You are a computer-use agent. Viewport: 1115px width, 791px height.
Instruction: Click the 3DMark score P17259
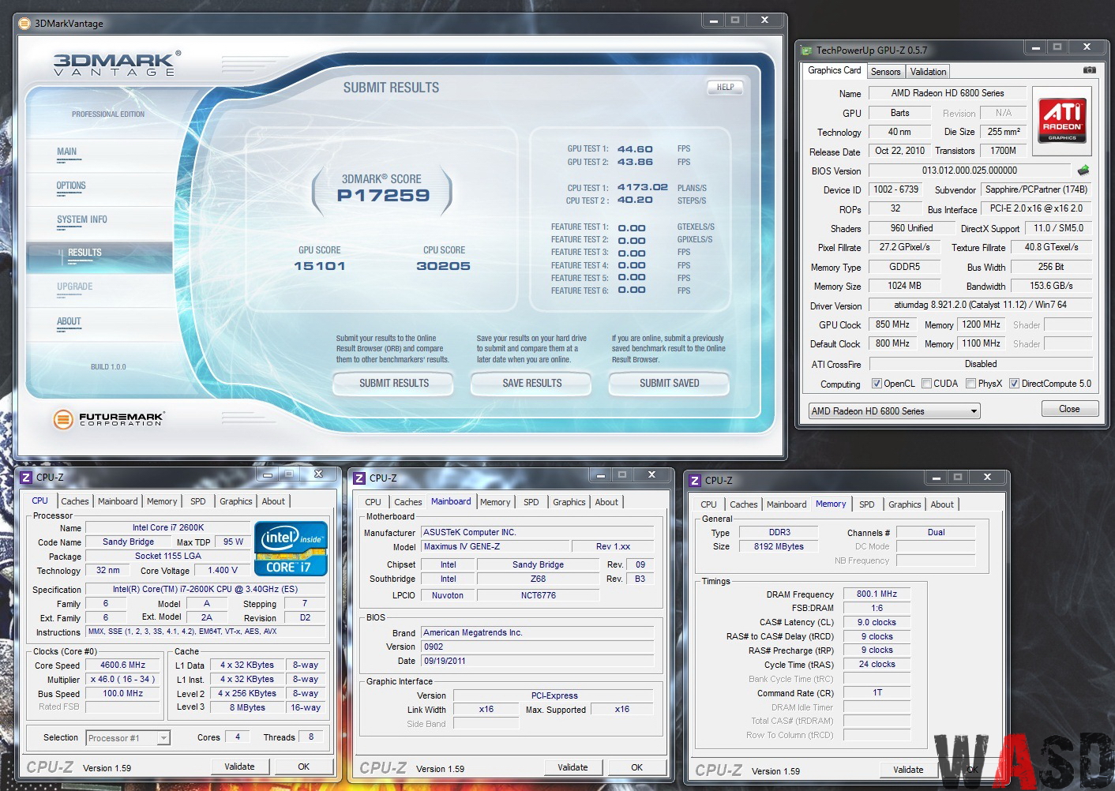coord(383,196)
